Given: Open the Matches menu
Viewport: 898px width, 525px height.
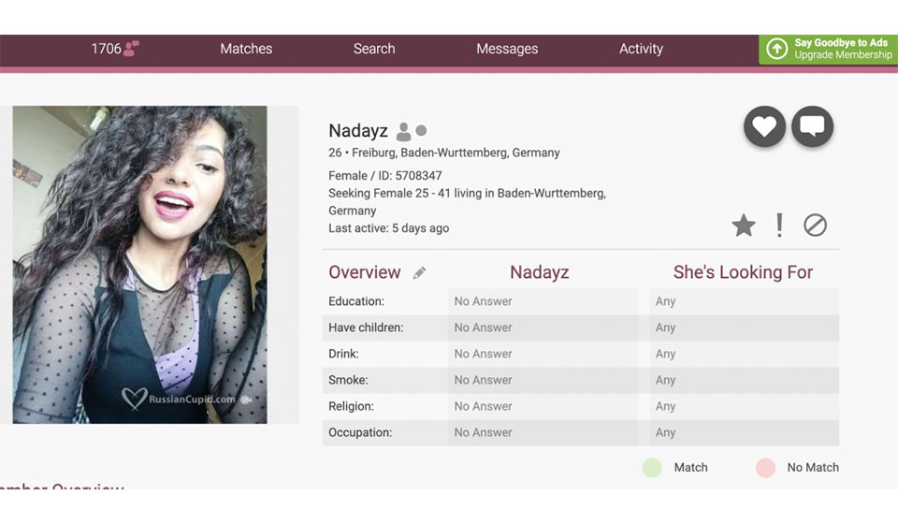Looking at the screenshot, I should [x=246, y=49].
